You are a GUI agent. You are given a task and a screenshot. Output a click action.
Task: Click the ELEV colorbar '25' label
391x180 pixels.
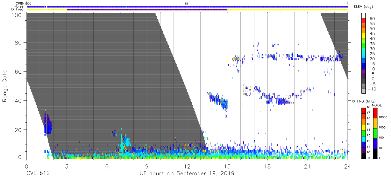[372, 54]
